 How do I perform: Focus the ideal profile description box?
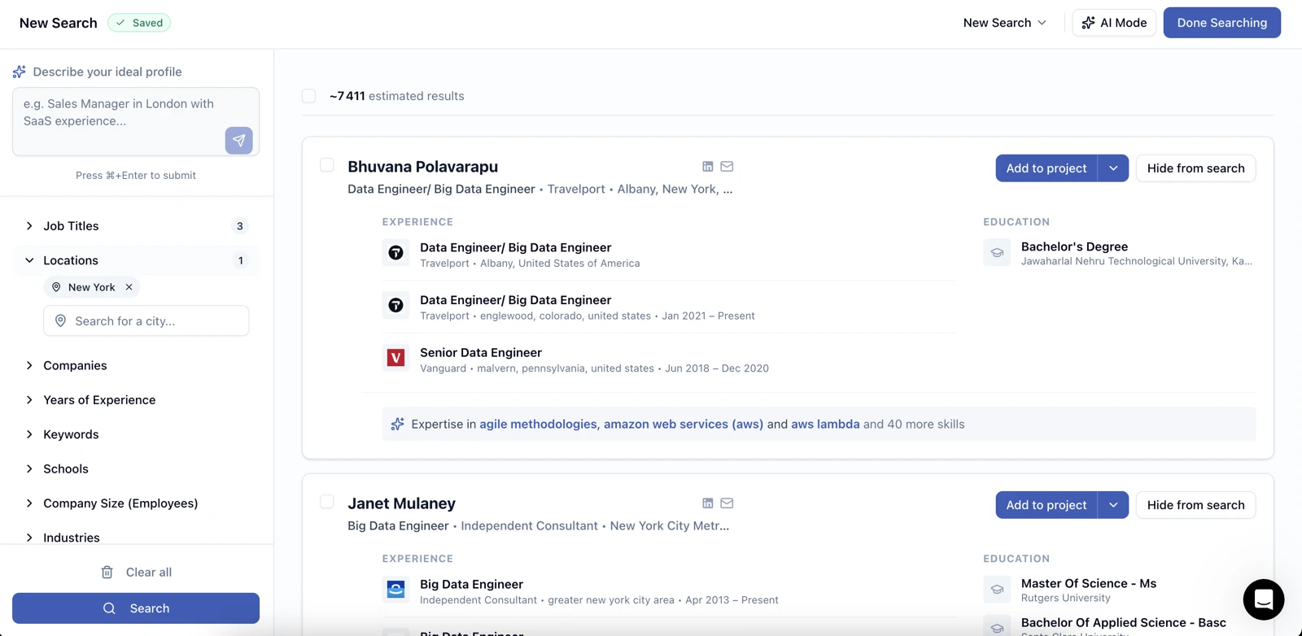pyautogui.click(x=136, y=121)
